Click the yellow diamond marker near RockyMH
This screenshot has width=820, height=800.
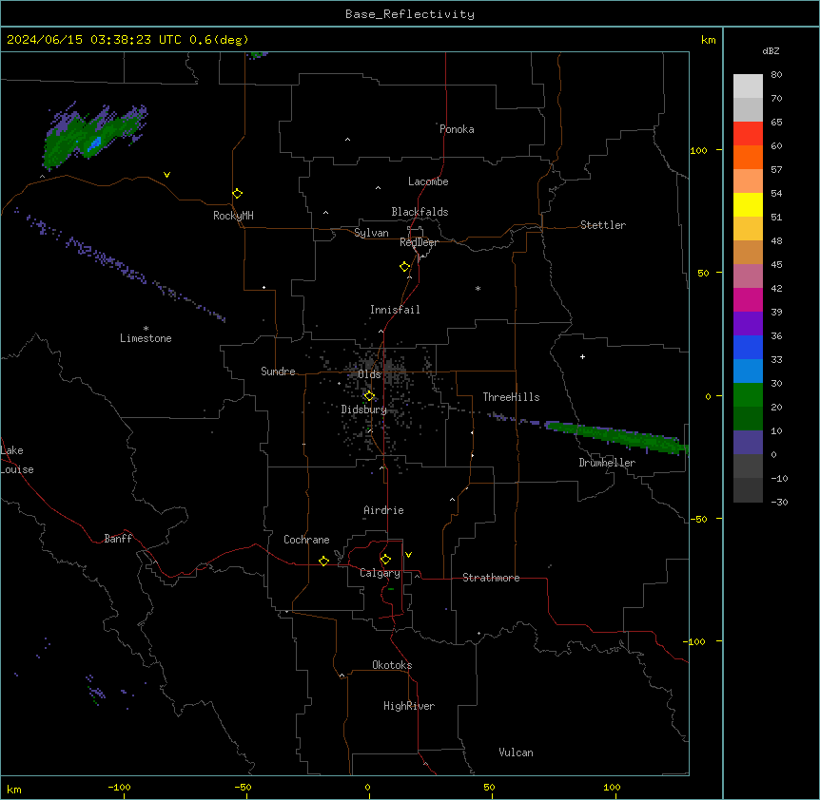coord(238,194)
